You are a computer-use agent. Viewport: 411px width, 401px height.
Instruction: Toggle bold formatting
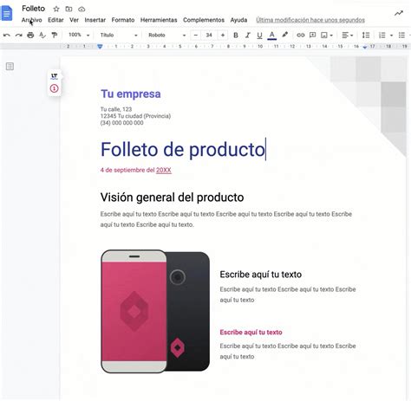click(x=236, y=36)
